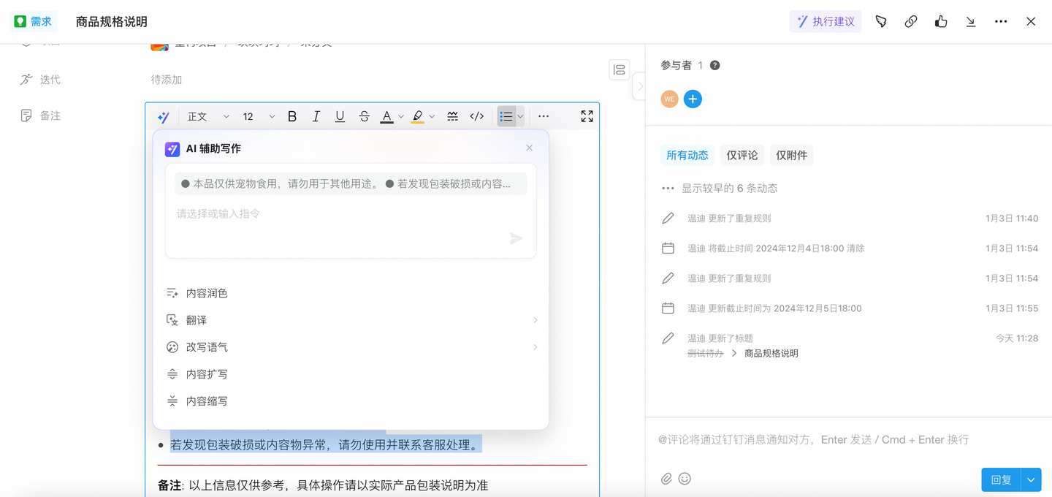This screenshot has height=497, width=1052.
Task: Expand the list style dropdown arrow
Action: pyautogui.click(x=520, y=117)
